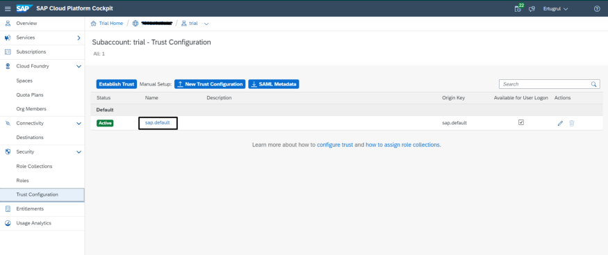Click the SAML Metadata download button
Viewport: 608px width, 255px height.
pos(274,84)
